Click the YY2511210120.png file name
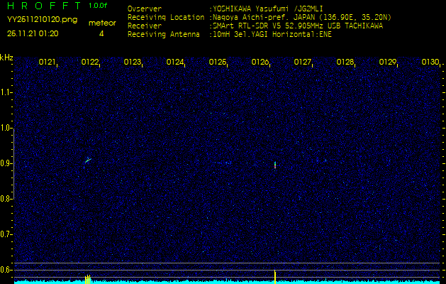Viewport: 446px width, 284px height. [42, 20]
